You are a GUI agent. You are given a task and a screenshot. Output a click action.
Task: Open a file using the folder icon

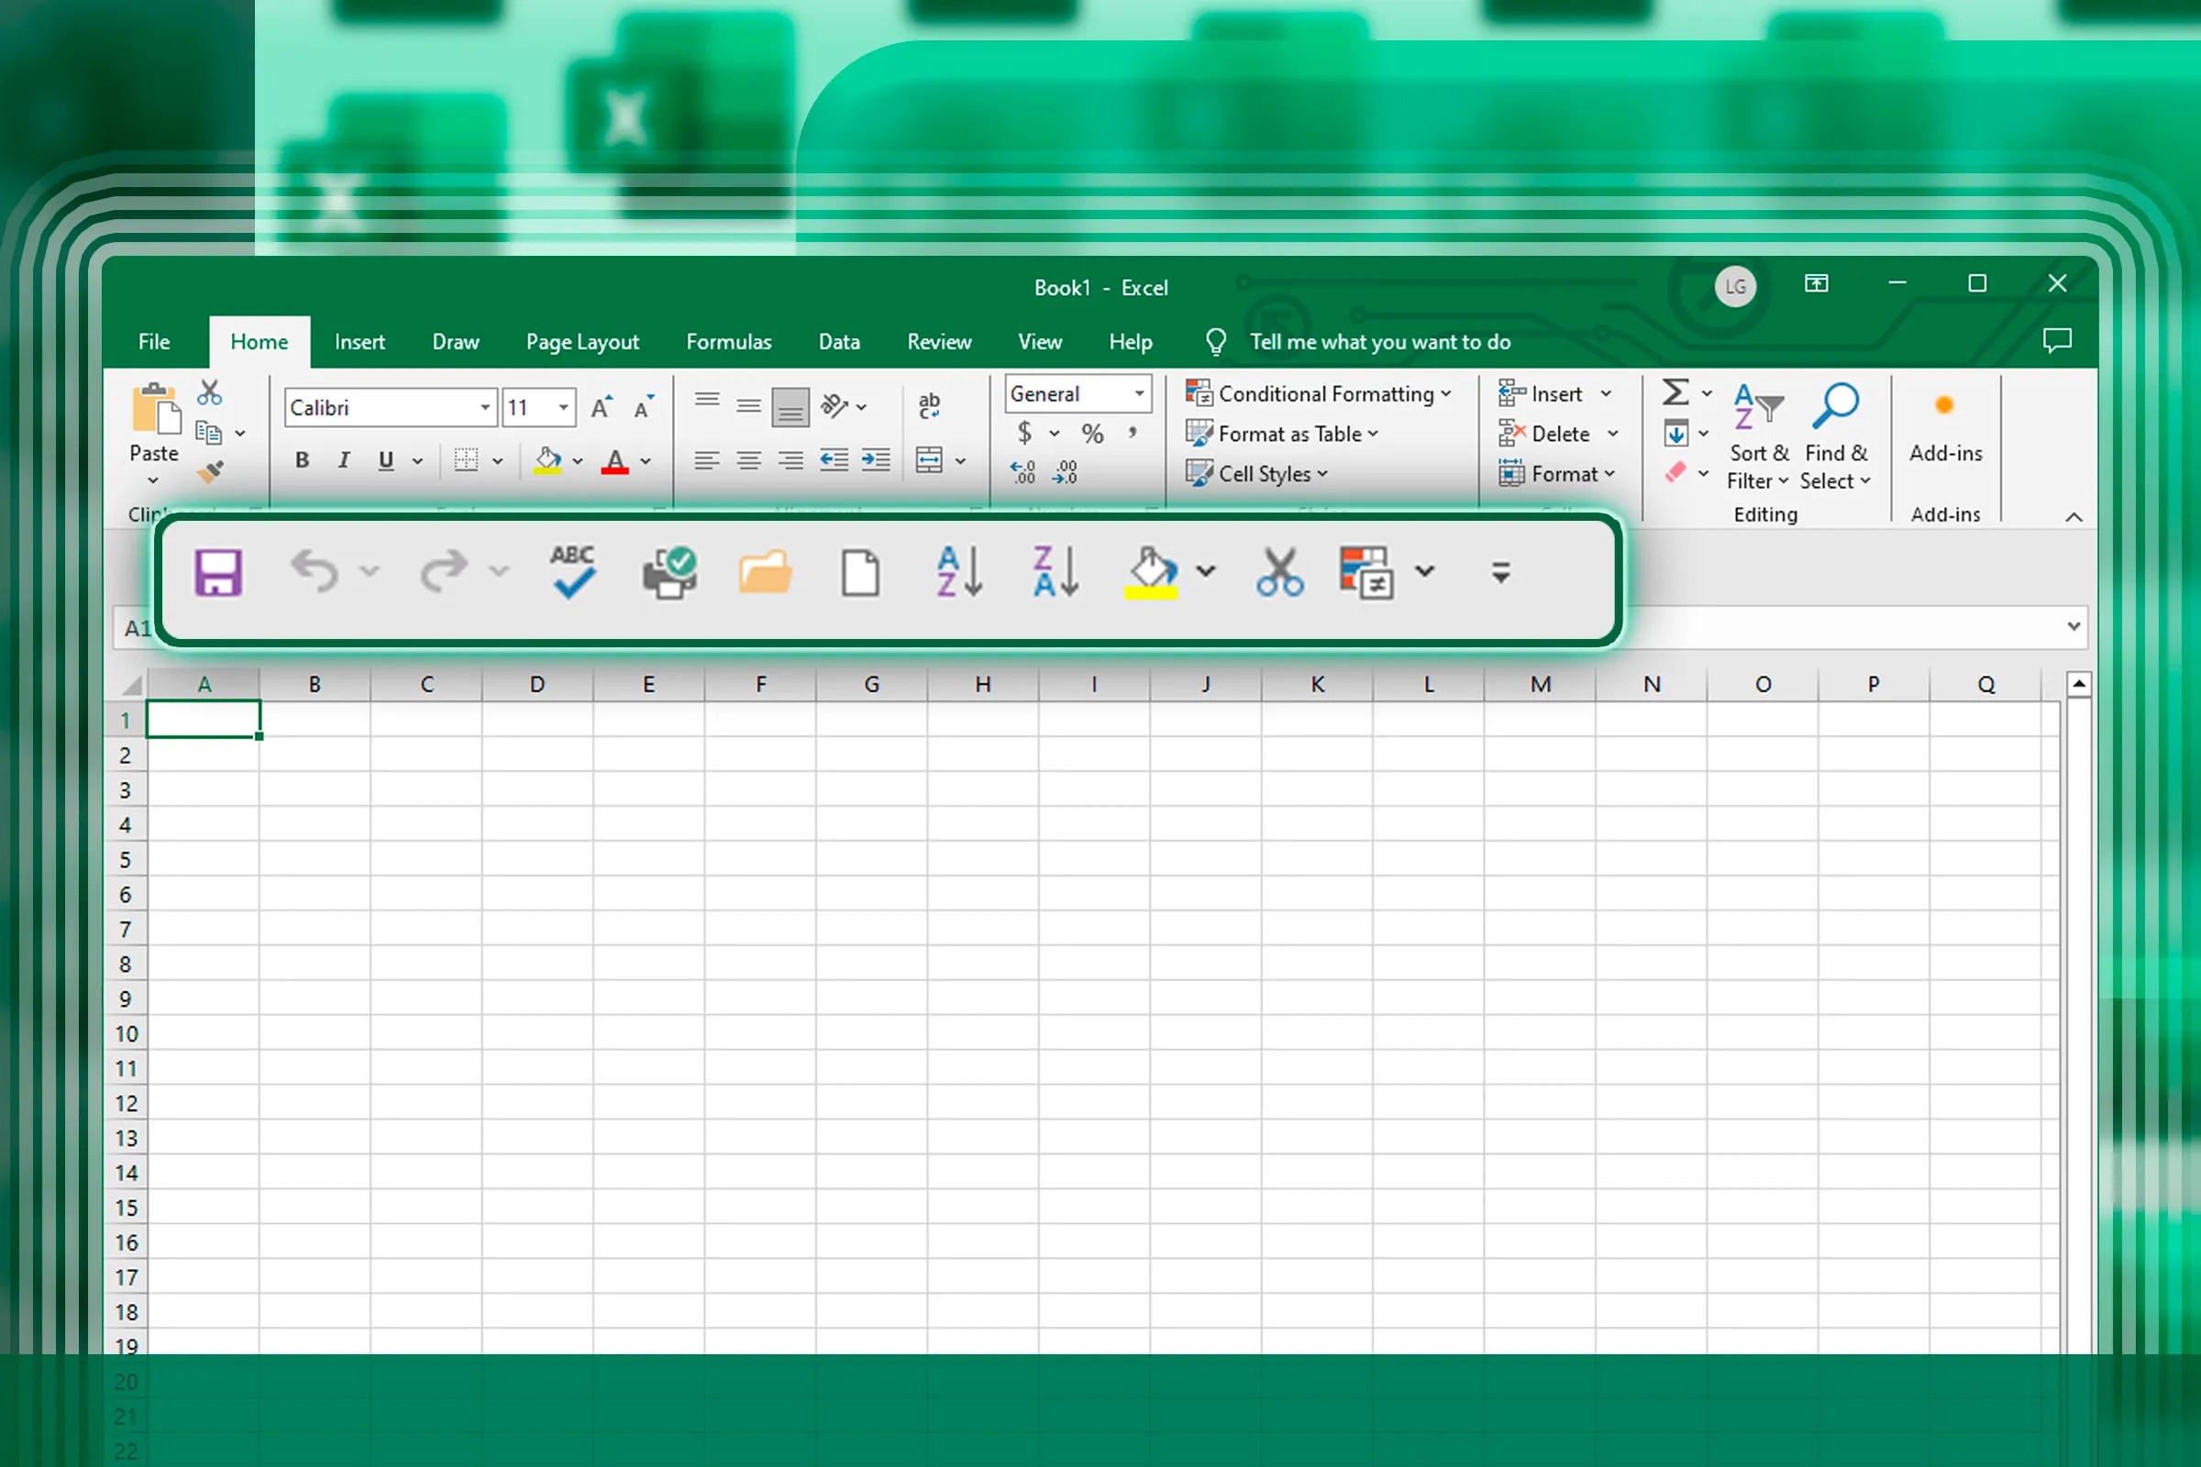coord(766,571)
